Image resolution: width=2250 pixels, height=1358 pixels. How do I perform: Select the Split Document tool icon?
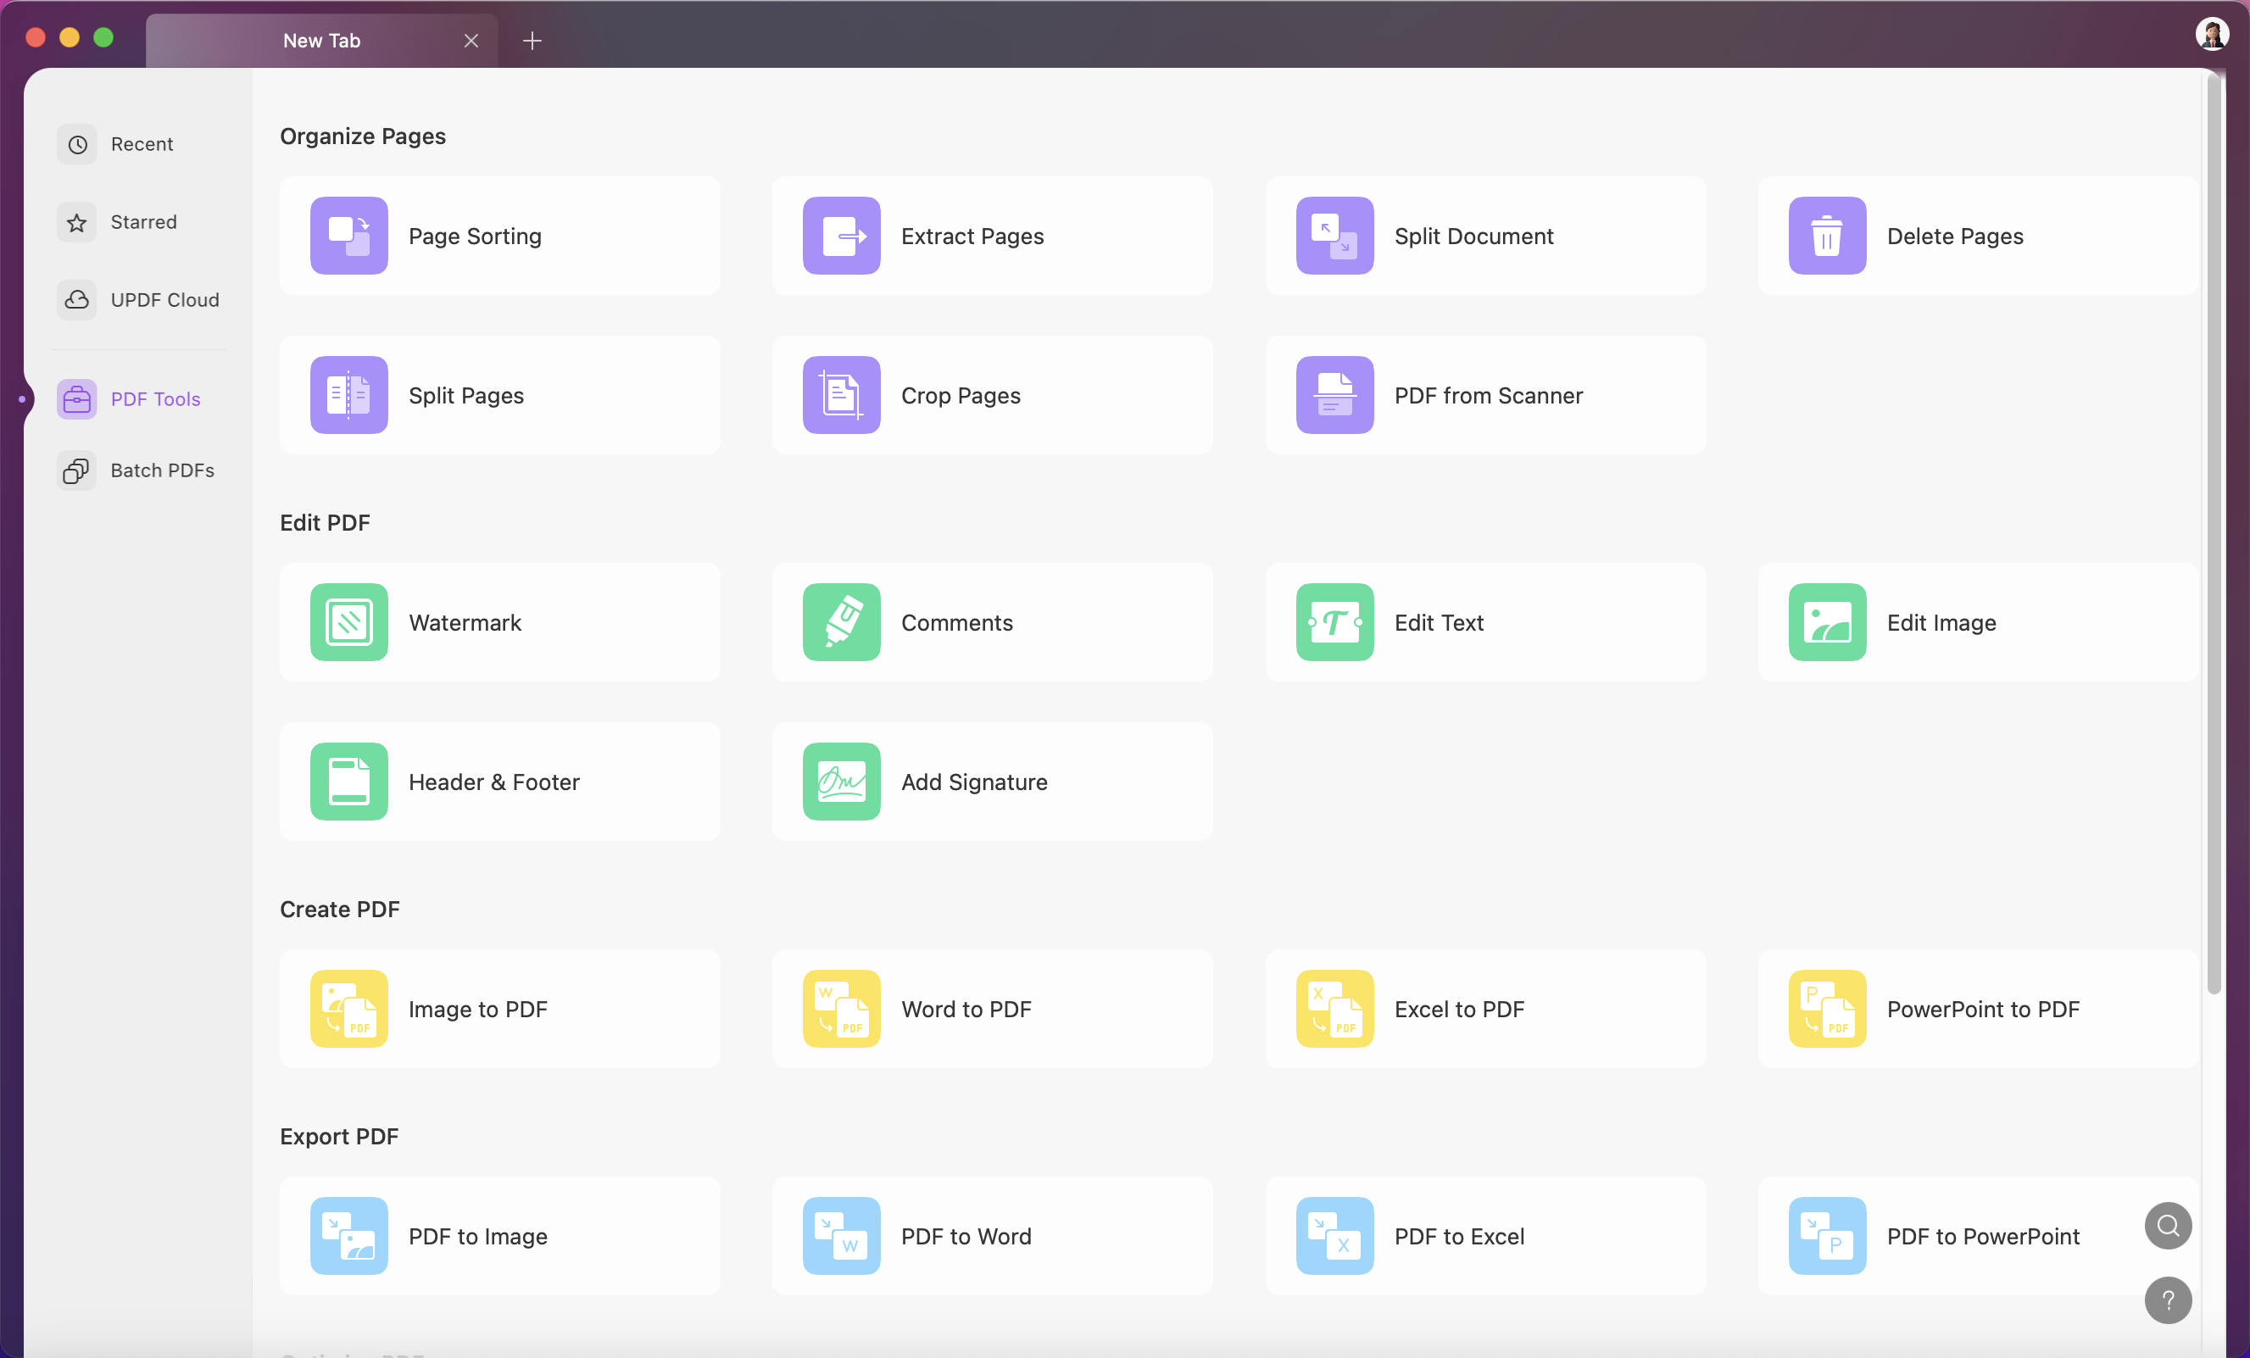click(x=1334, y=236)
